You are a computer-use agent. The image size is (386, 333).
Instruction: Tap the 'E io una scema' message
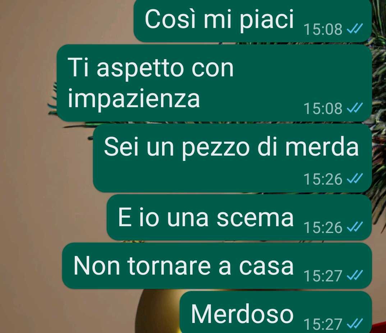click(x=239, y=217)
